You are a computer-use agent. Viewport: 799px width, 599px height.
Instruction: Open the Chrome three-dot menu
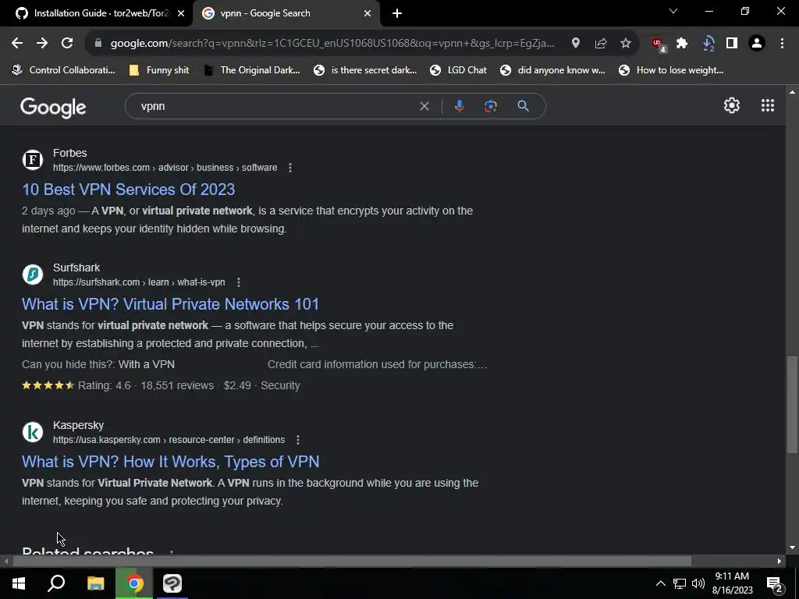pos(782,44)
